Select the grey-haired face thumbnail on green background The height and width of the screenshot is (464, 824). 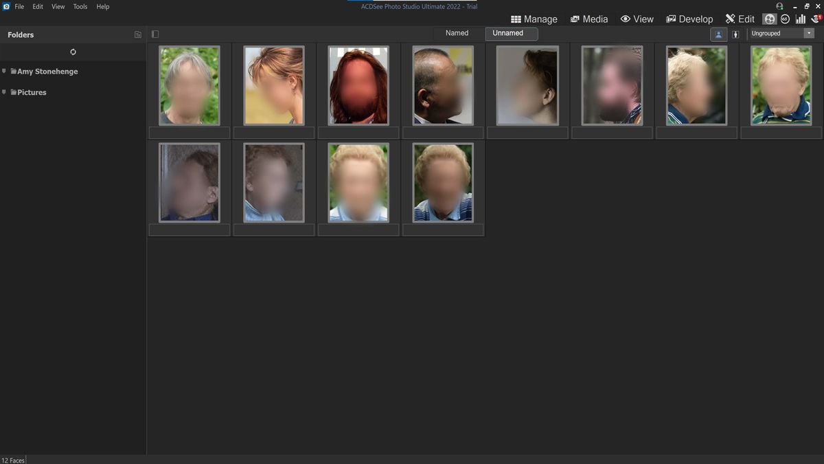pos(190,85)
